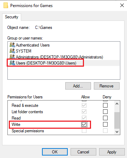Select Administrators (DESKTOP-1M3OG80\Administrators) entry

(64, 57)
